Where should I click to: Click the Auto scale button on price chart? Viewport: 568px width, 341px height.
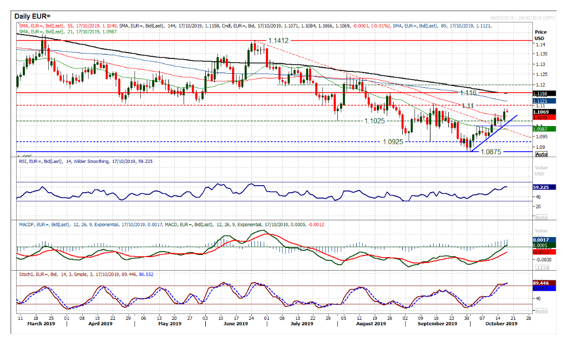(x=541, y=154)
